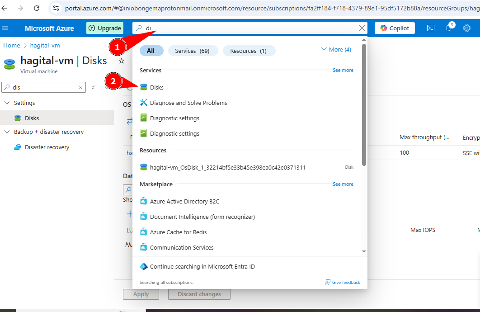Click the browser address bar URL
Image resolution: width=480 pixels, height=312 pixels.
pyautogui.click(x=272, y=8)
